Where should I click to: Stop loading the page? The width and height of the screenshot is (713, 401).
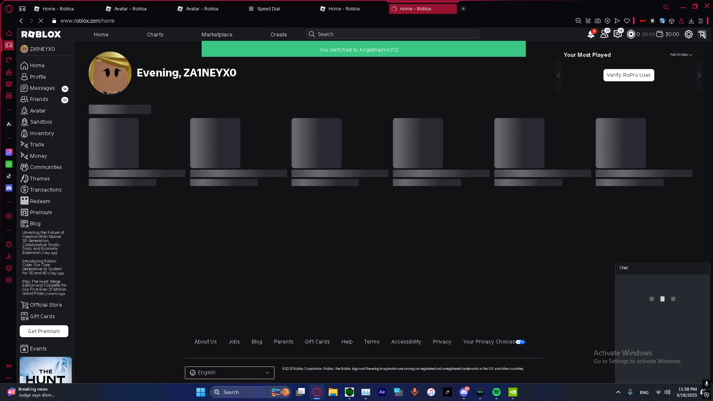pyautogui.click(x=41, y=21)
